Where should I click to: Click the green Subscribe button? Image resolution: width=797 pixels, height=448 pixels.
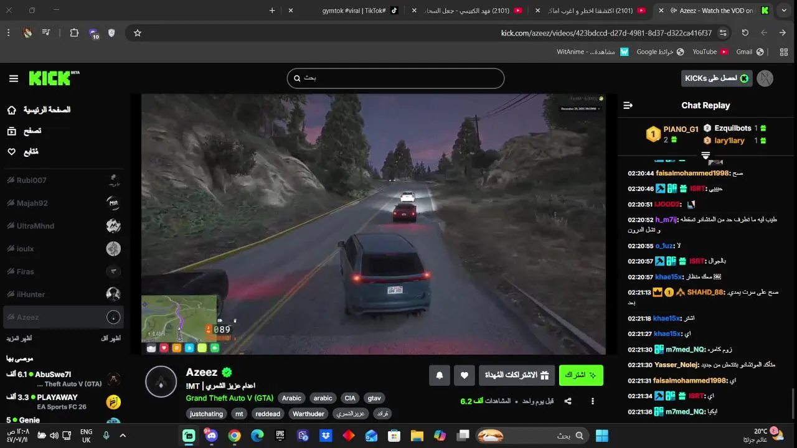point(581,375)
